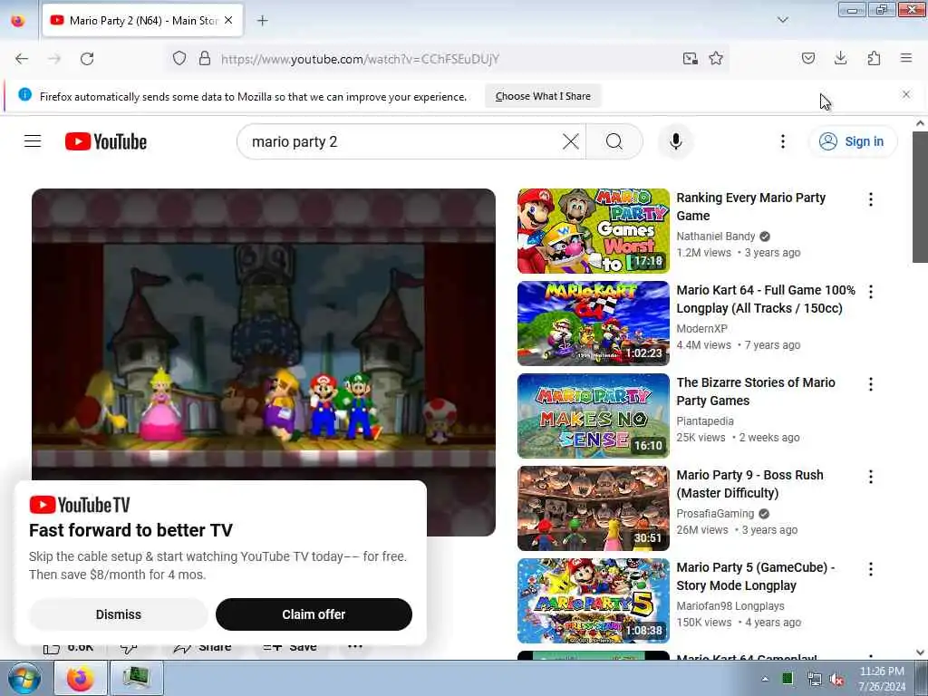Viewport: 928px width, 696px height.
Task: Open Nathaniel Bandy channel name
Action: pos(716,237)
